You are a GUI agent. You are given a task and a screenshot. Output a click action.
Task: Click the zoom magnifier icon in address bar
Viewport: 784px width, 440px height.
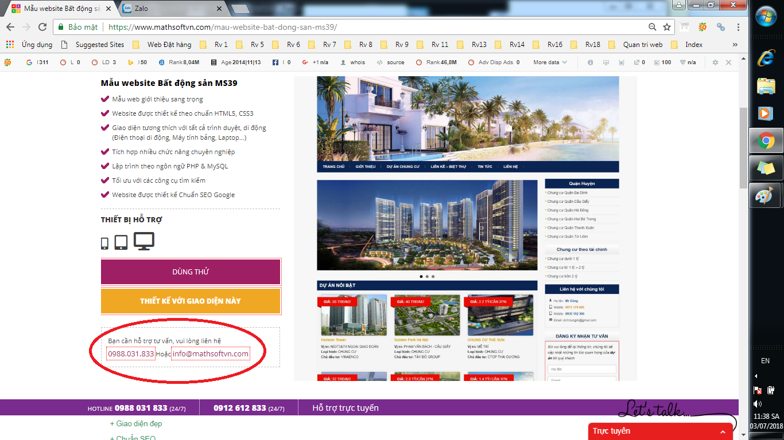(x=653, y=27)
